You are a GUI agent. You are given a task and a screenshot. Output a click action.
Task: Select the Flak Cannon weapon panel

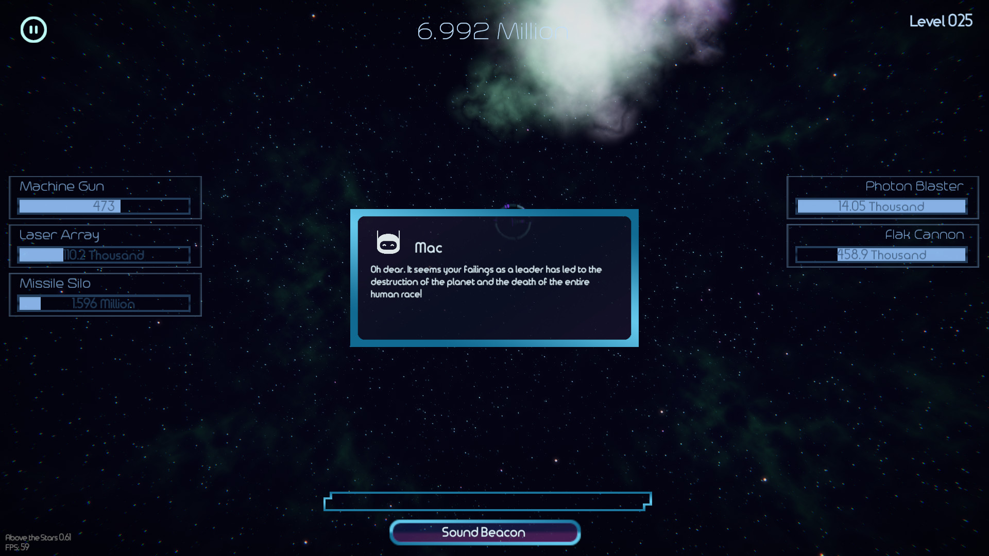880,245
